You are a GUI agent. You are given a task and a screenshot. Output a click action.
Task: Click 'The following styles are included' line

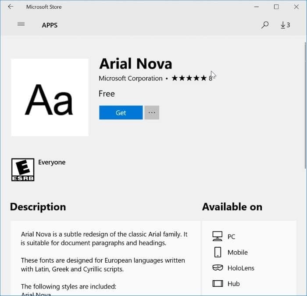68,287
